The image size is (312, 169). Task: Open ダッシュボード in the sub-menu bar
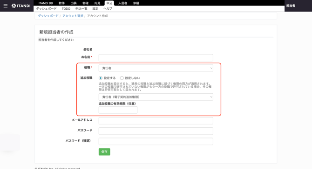(47, 9)
